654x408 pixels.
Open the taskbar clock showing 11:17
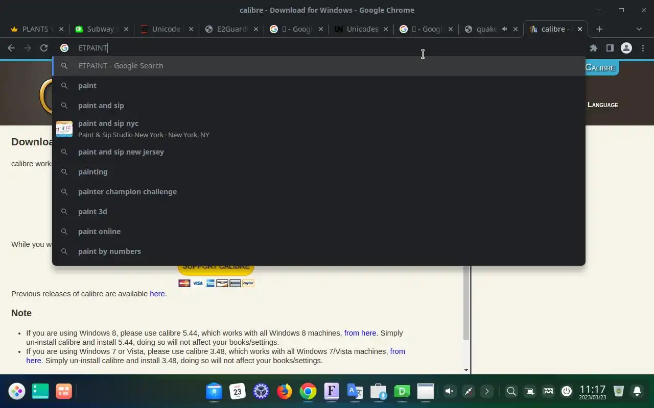click(593, 392)
